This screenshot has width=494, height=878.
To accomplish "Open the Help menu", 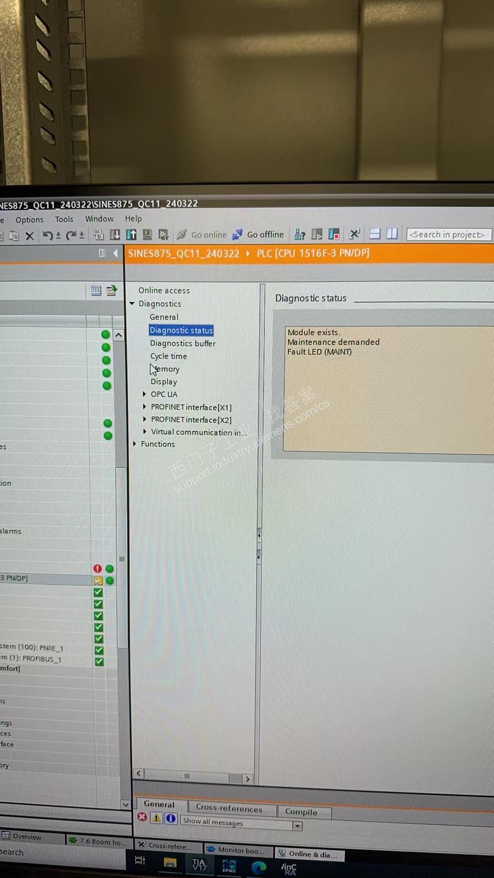I will (x=133, y=219).
